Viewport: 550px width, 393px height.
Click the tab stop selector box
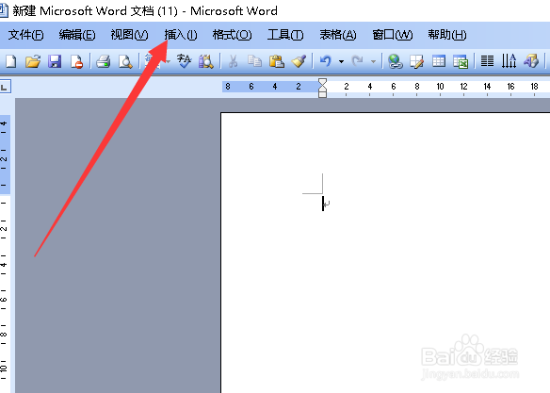tap(5, 87)
